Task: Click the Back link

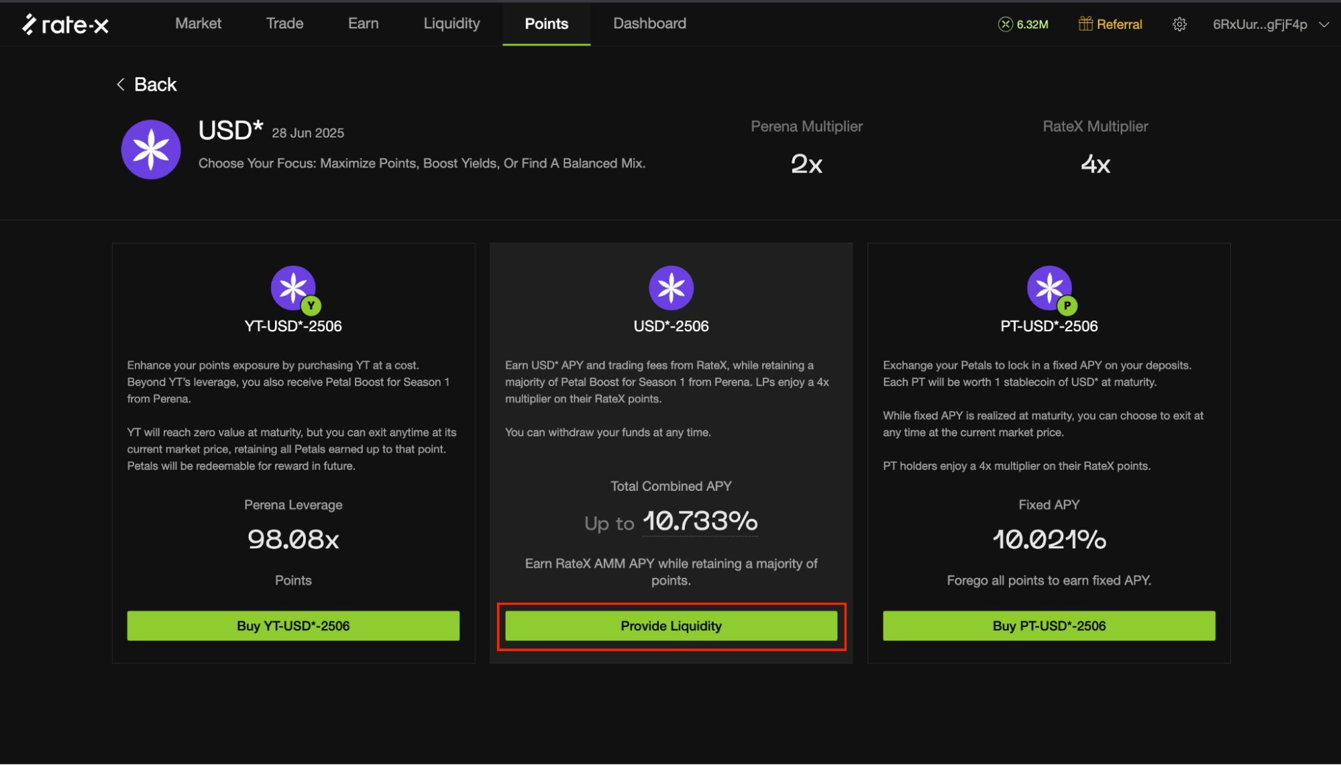Action: click(x=155, y=84)
